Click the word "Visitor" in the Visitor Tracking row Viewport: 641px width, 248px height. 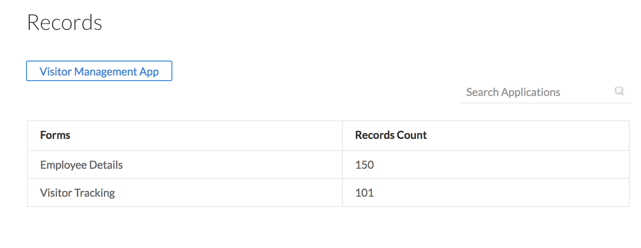pyautogui.click(x=56, y=193)
